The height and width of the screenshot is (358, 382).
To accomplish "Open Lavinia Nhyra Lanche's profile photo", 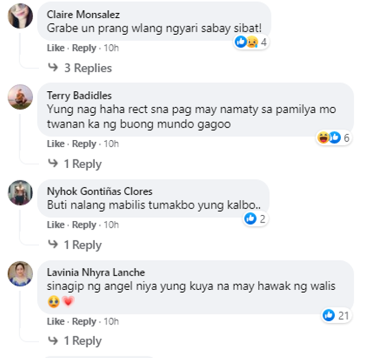I will coord(20,274).
